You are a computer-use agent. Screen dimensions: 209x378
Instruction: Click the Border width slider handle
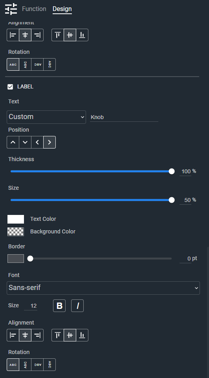point(30,259)
